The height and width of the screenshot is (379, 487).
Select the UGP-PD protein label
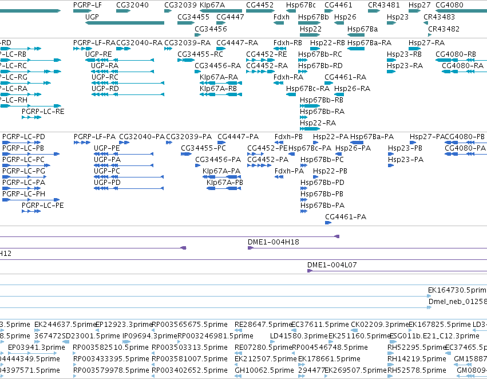[107, 183]
